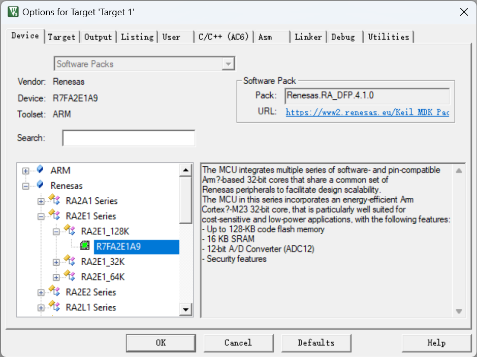Viewport: 477px width, 357px height.
Task: Click the RA2E1 Series family icon
Action: coord(54,215)
